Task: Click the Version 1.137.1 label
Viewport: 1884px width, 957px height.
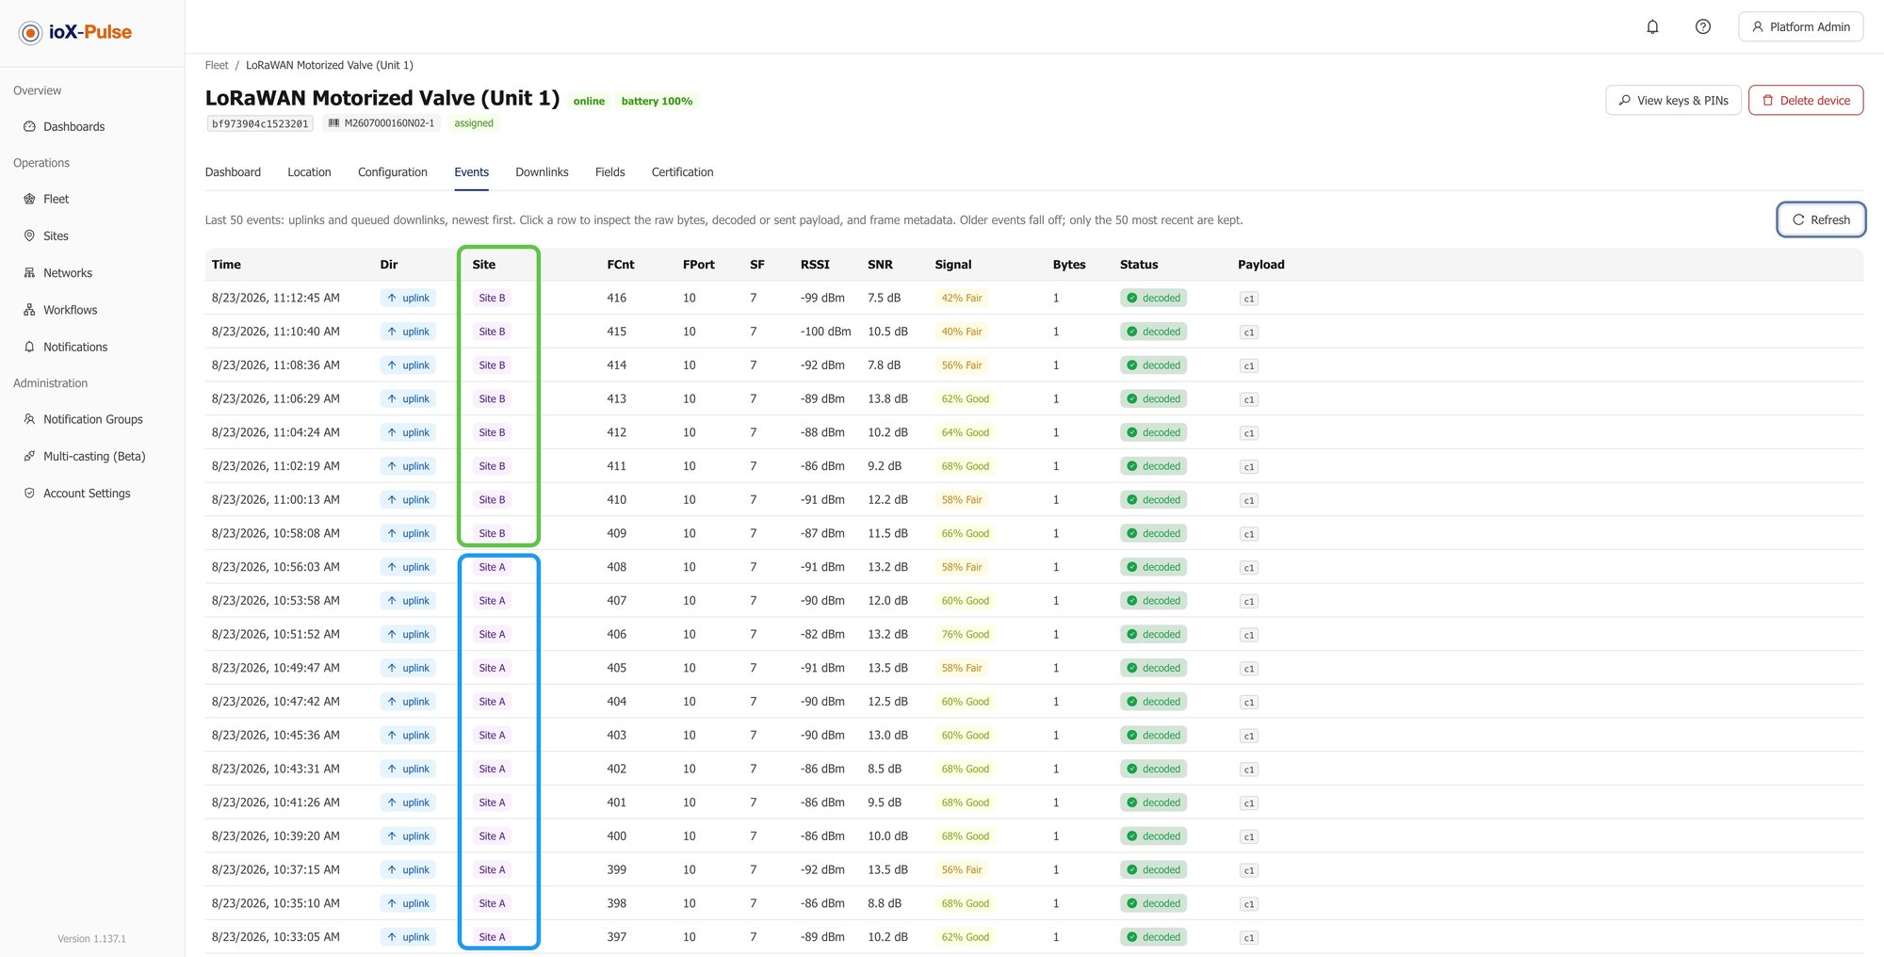Action: pyautogui.click(x=91, y=939)
